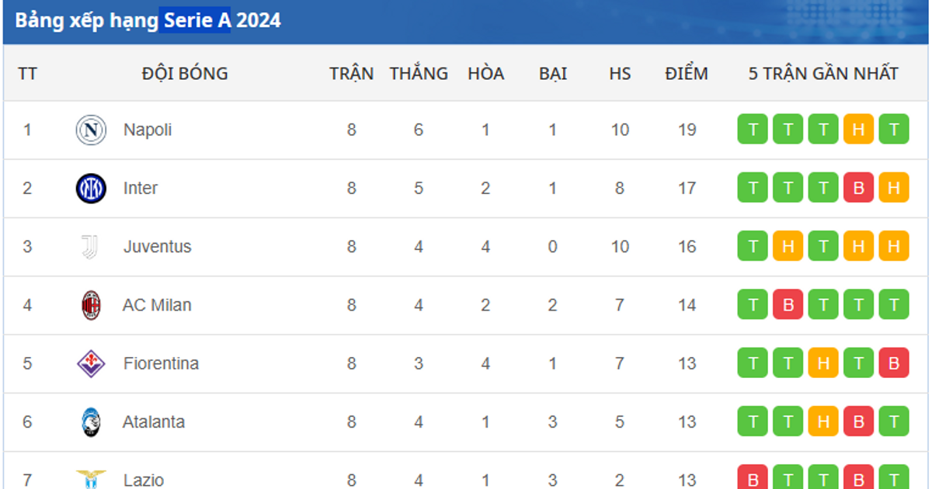Click the highlighted Serie A title text

point(197,20)
